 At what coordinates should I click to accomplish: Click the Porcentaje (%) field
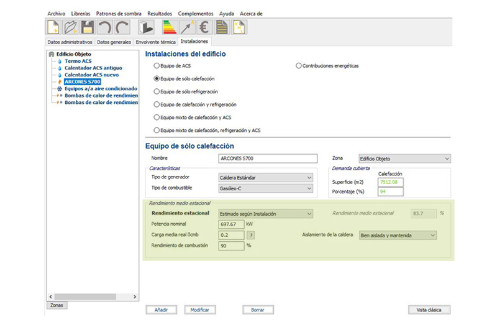coord(391,191)
